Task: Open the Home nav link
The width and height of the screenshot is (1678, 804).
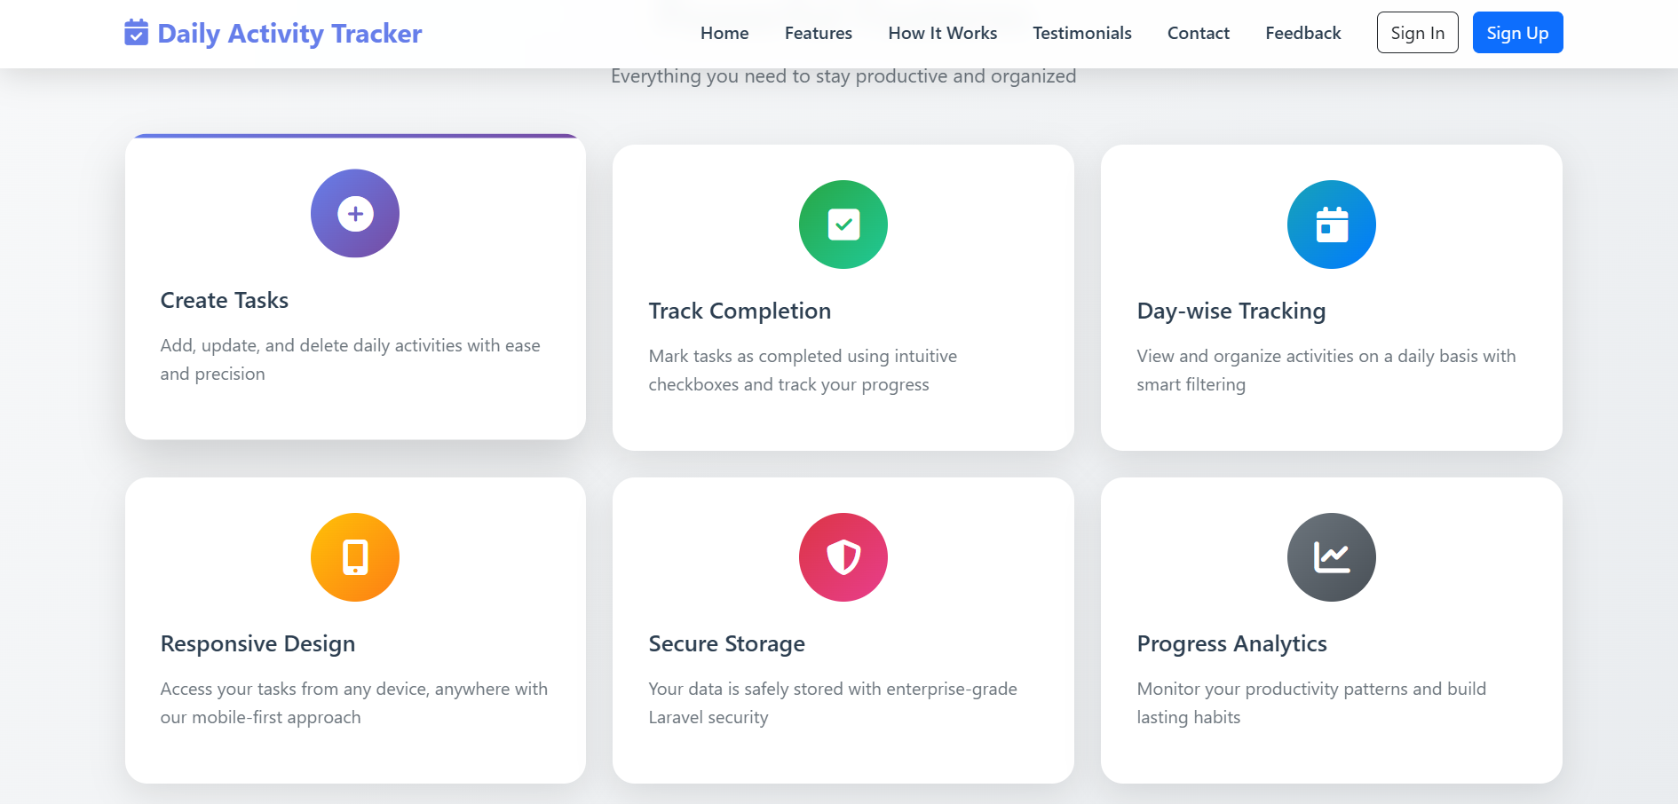Action: pos(724,33)
